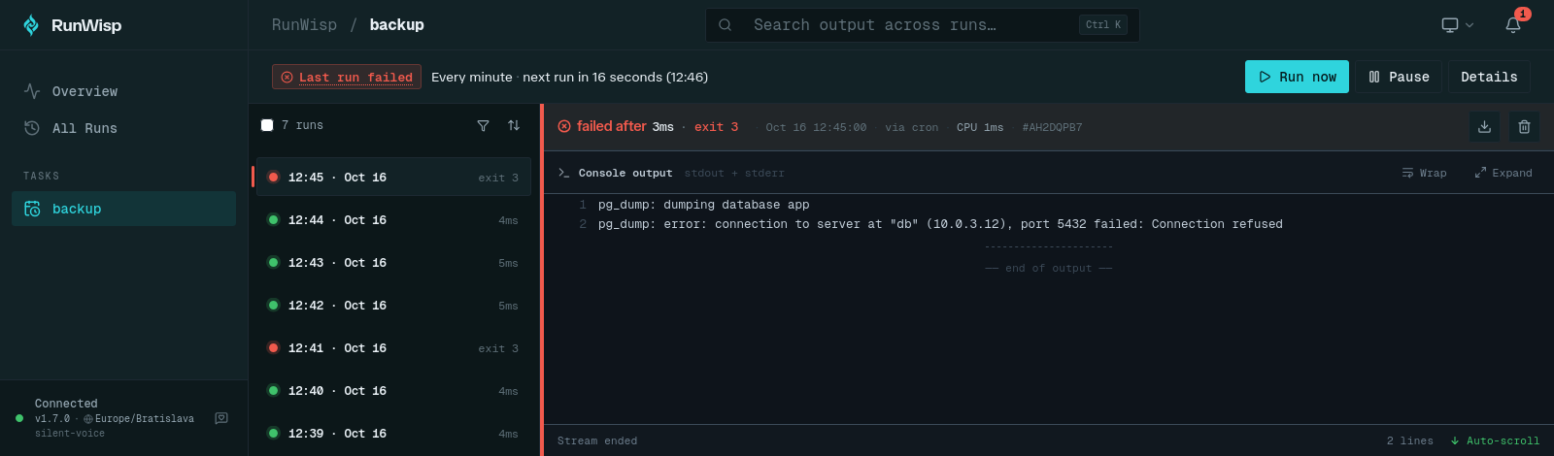Select the 12:45 Oct 16 failed run
This screenshot has height=456, width=1554.
[x=393, y=178]
